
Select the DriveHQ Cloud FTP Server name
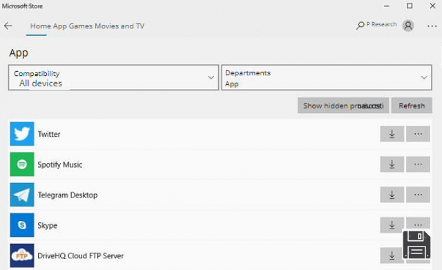tap(81, 256)
